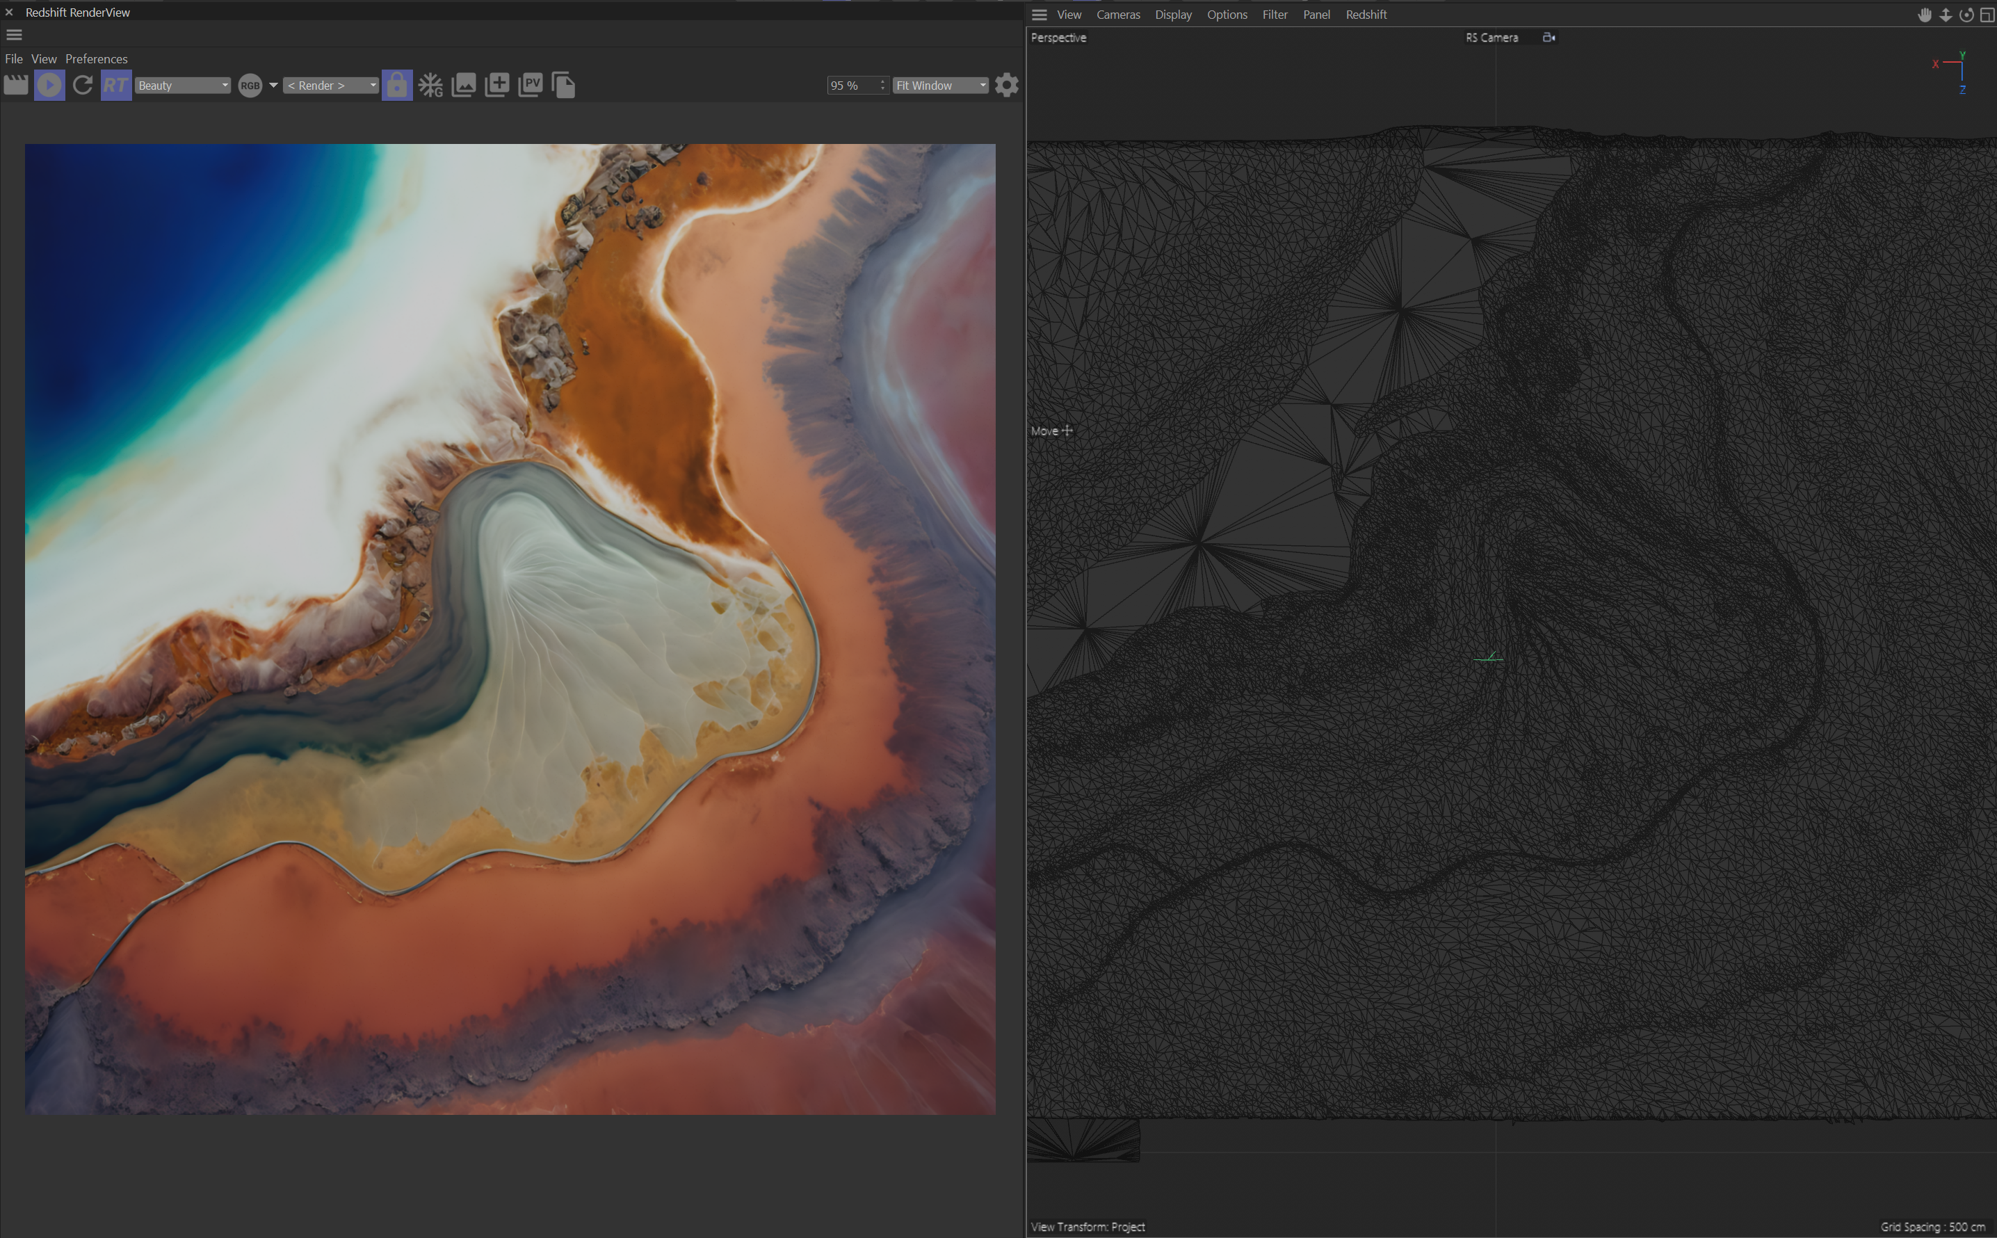The width and height of the screenshot is (1997, 1238).
Task: Click the 95 % zoom input field
Action: [852, 85]
